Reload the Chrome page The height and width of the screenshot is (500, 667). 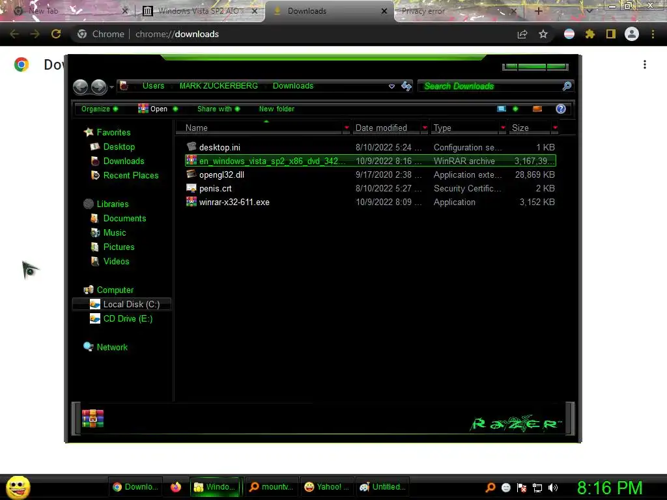click(x=56, y=34)
